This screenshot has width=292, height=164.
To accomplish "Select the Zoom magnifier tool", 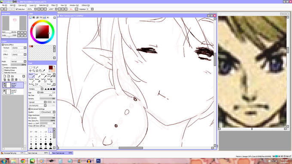I will (x=33, y=71).
